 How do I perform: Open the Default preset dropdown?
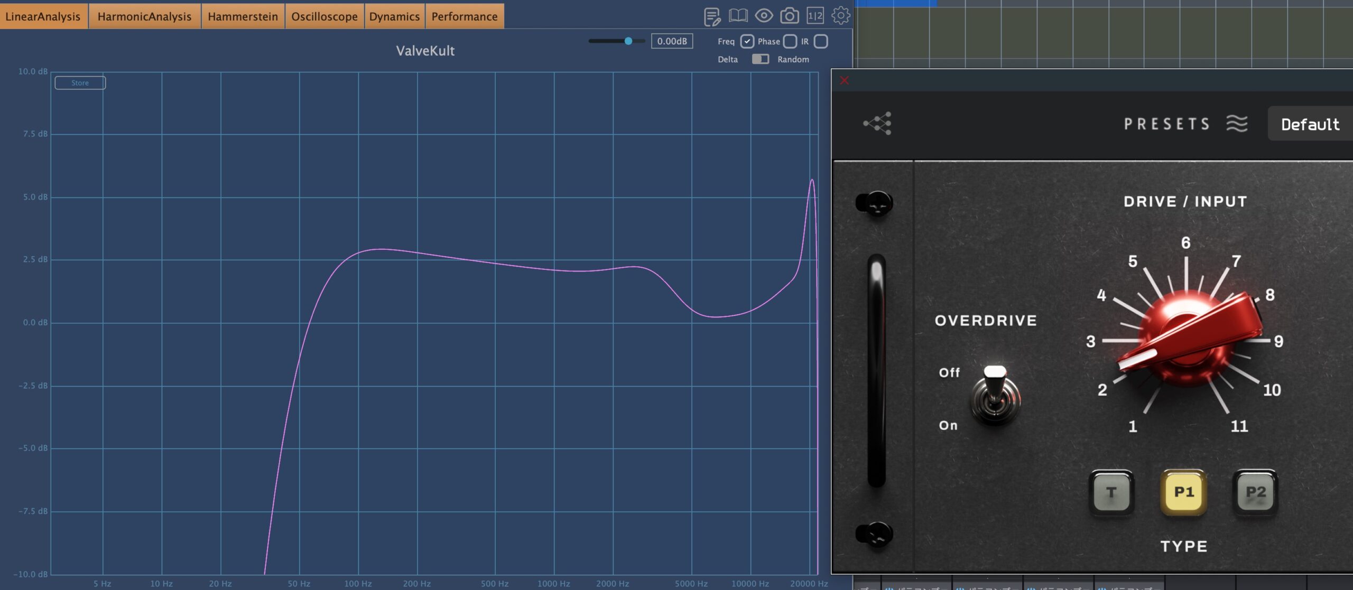coord(1310,124)
